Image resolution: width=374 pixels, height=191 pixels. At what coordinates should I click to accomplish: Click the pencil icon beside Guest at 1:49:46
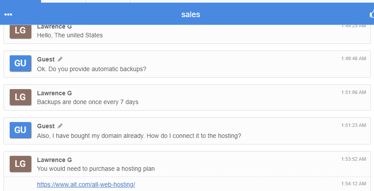(60, 59)
